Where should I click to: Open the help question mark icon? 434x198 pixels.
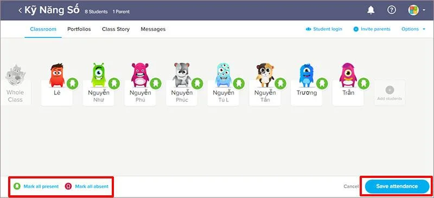pos(391,10)
